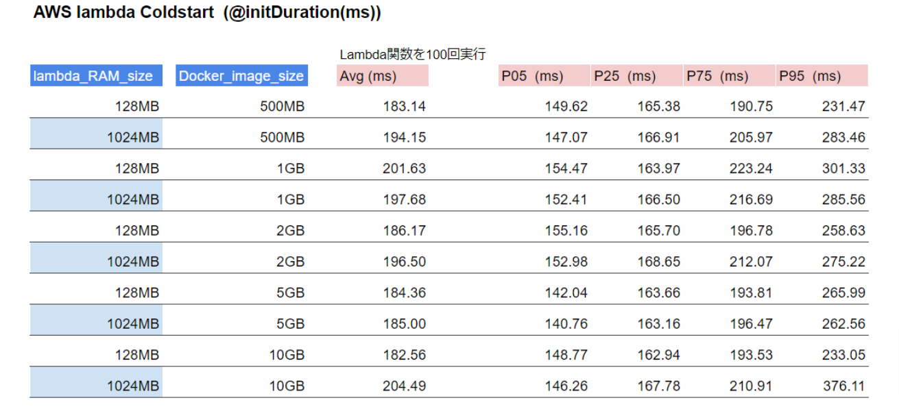The width and height of the screenshot is (899, 411).
Task: Click the lambda_RAM_size column header
Action: [96, 76]
